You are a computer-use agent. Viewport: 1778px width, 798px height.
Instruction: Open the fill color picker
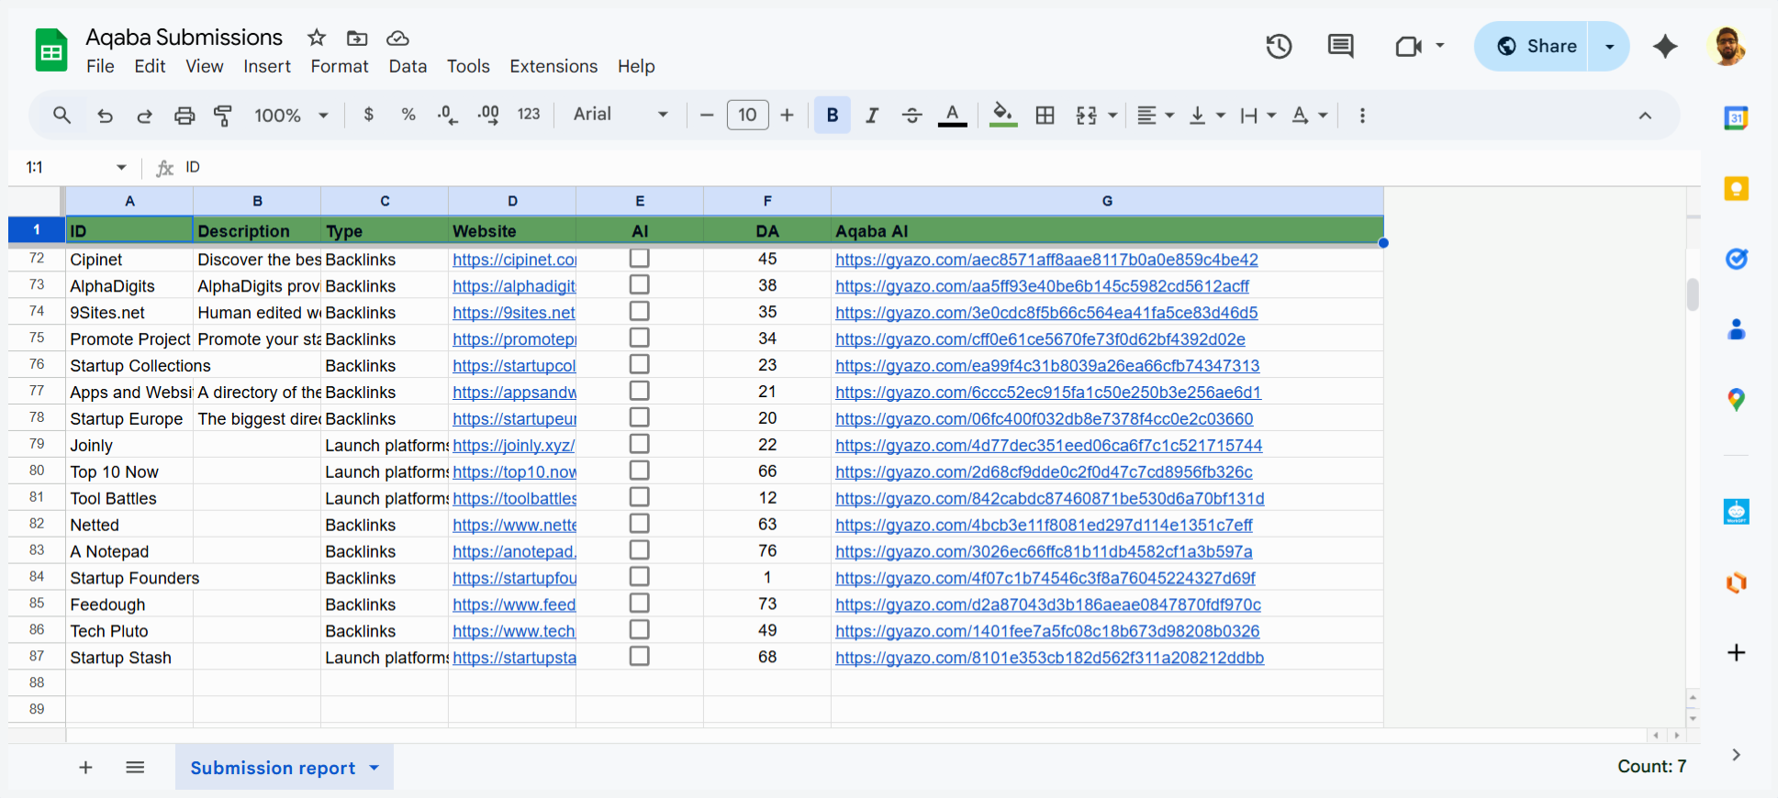click(1002, 116)
